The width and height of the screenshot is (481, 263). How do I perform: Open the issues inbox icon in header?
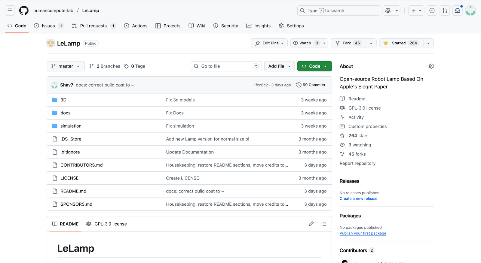[432, 11]
